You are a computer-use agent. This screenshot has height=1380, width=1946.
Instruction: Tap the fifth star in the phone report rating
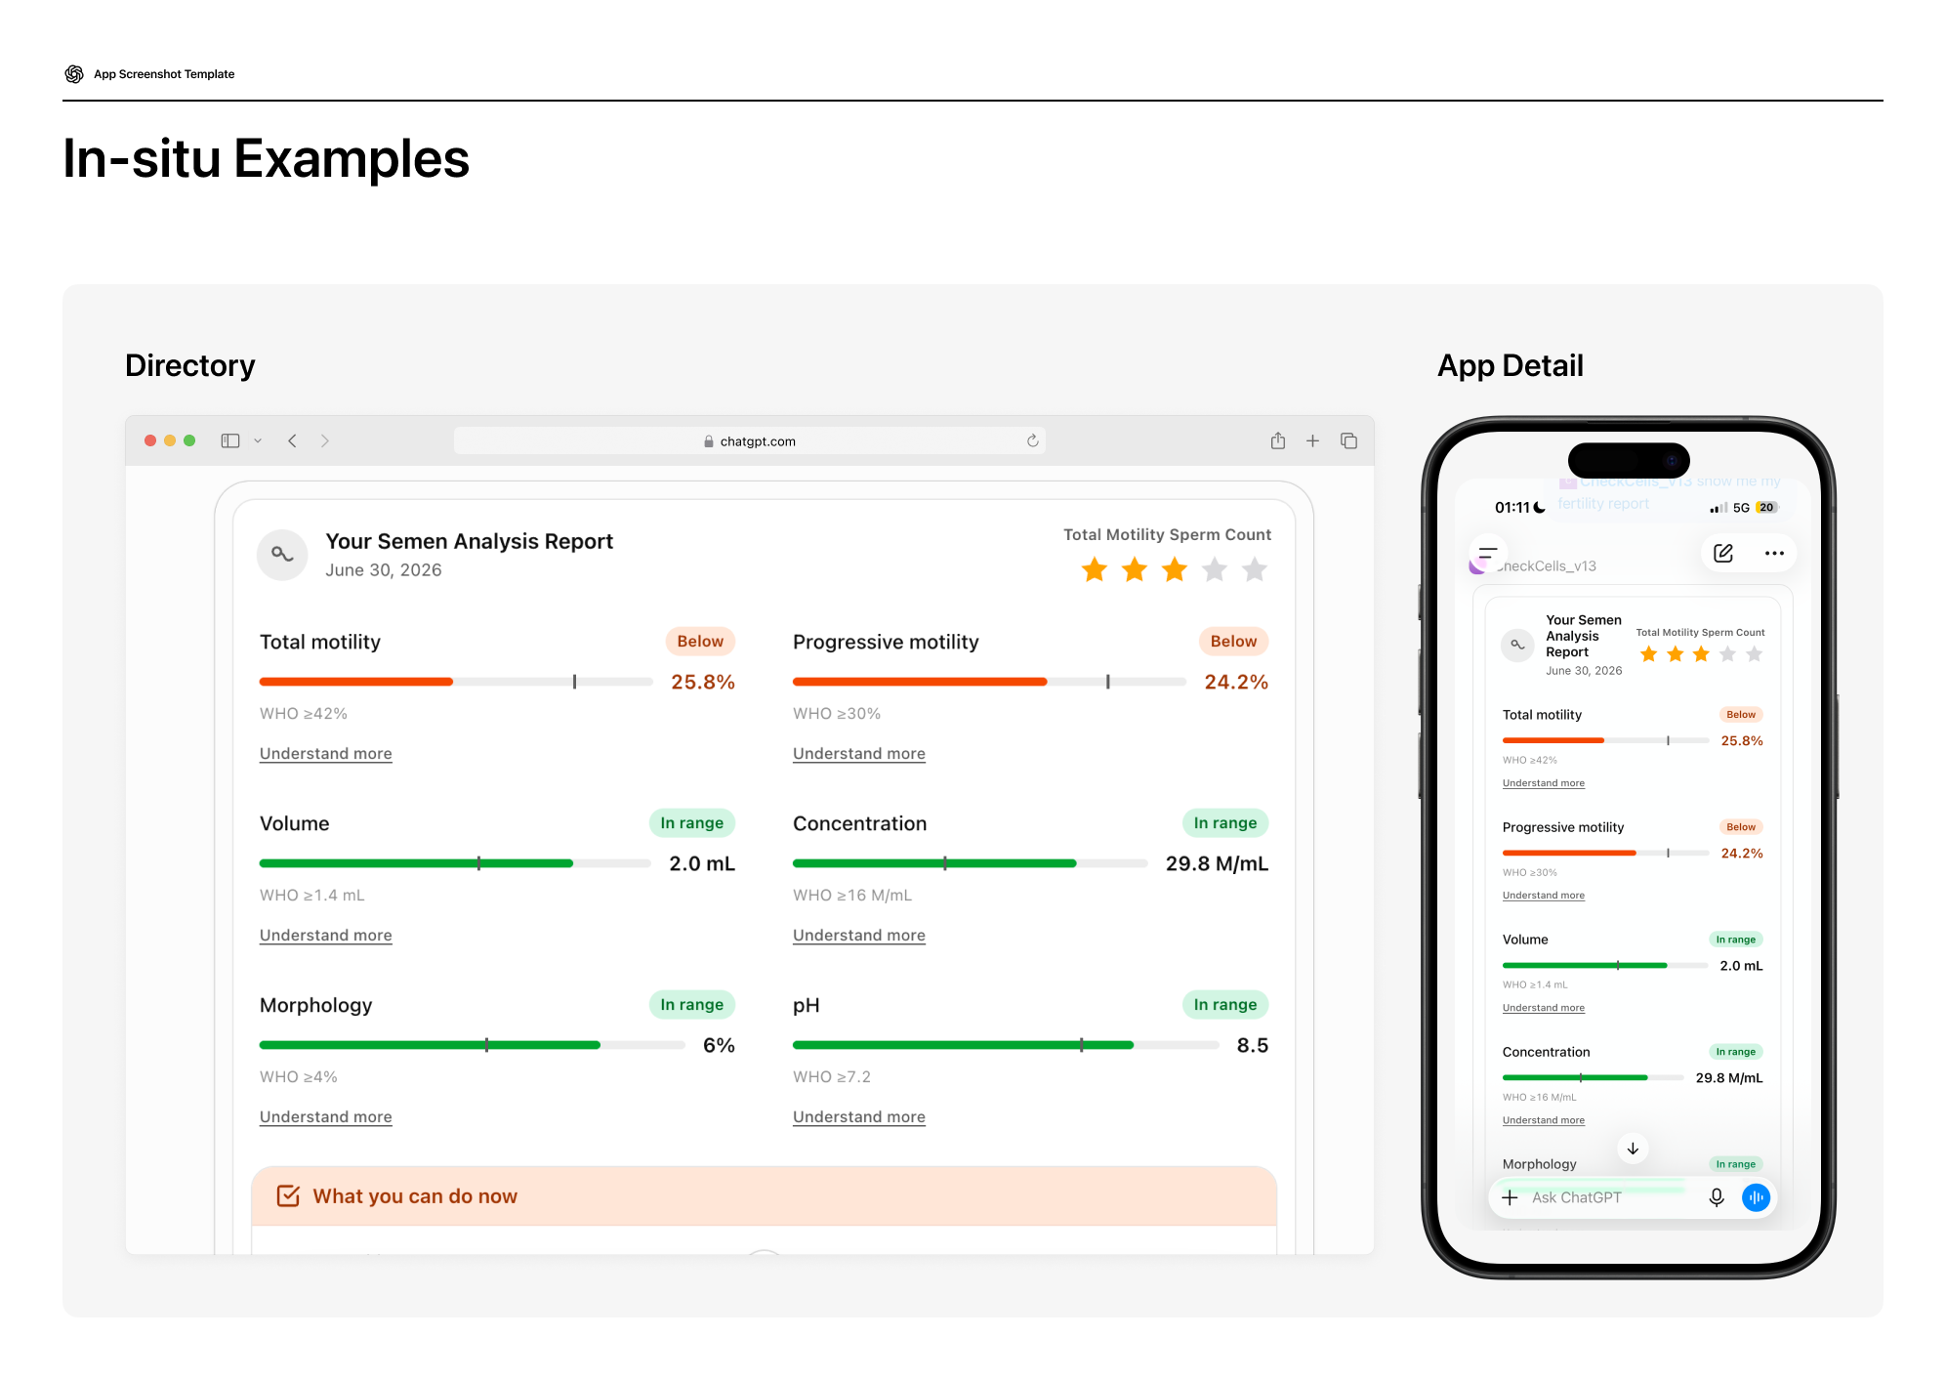point(1755,654)
